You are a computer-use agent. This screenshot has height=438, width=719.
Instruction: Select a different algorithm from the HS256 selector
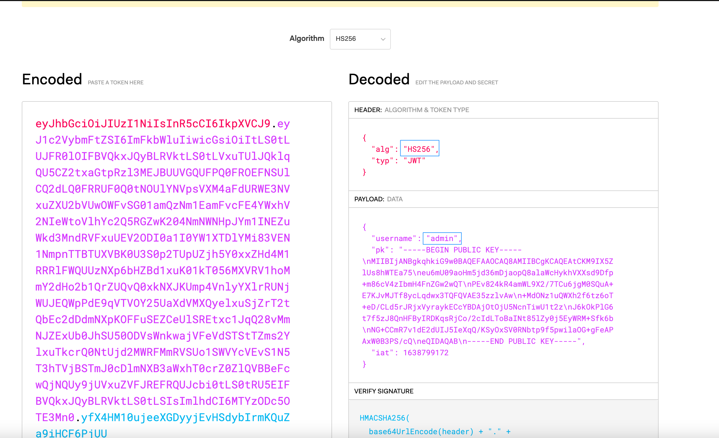[x=360, y=39]
